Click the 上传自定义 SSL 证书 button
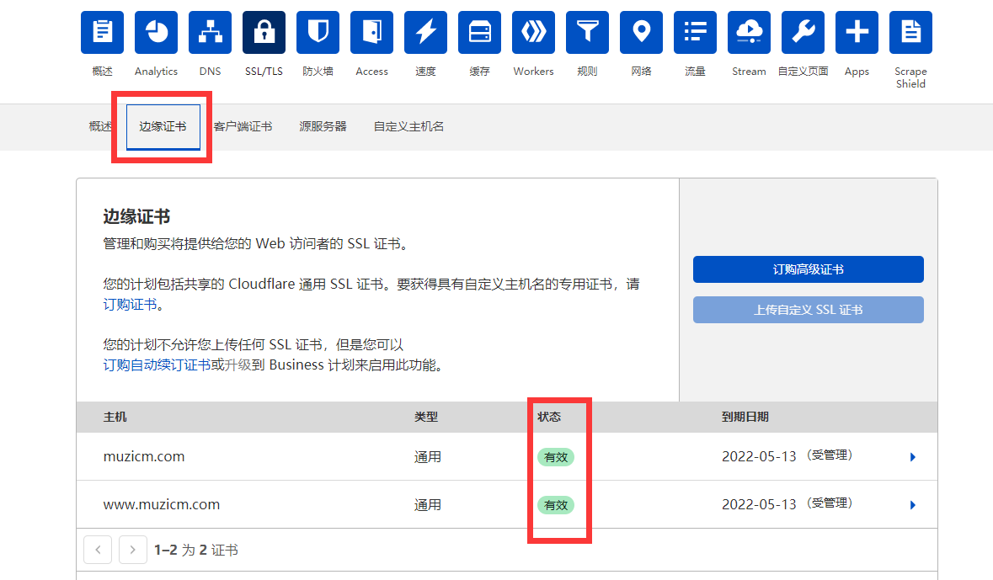This screenshot has height=580, width=993. [x=808, y=310]
